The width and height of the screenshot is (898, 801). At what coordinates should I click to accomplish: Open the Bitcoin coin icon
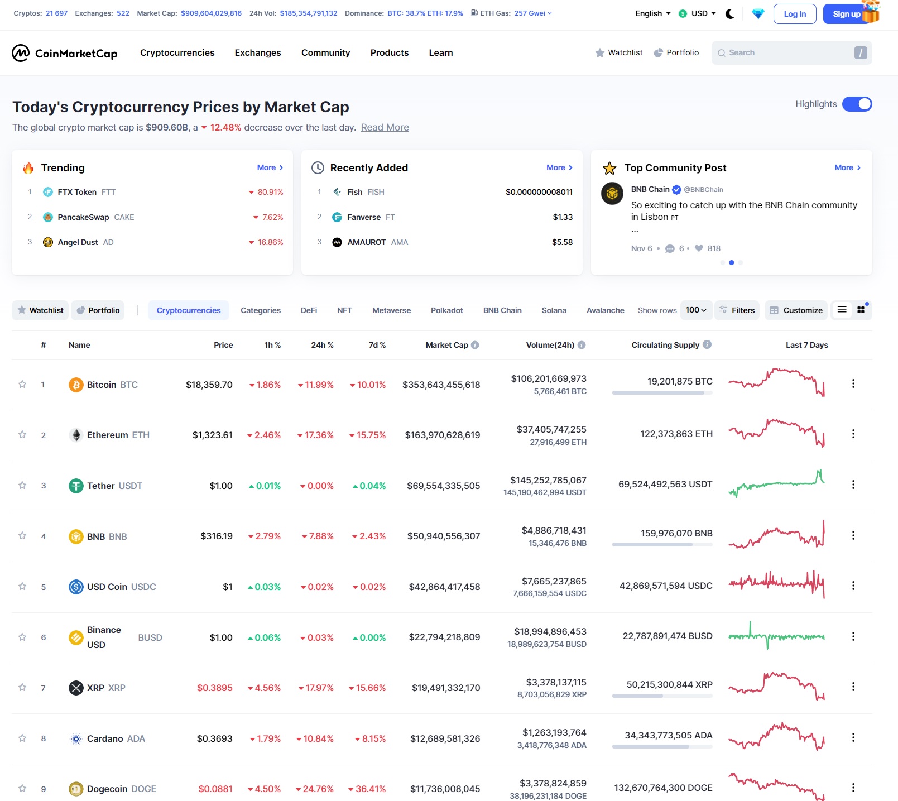click(x=76, y=385)
